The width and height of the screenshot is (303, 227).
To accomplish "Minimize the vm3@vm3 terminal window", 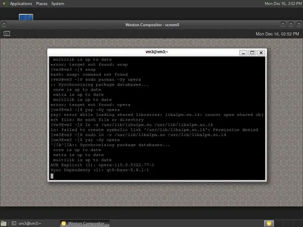I will (243, 53).
